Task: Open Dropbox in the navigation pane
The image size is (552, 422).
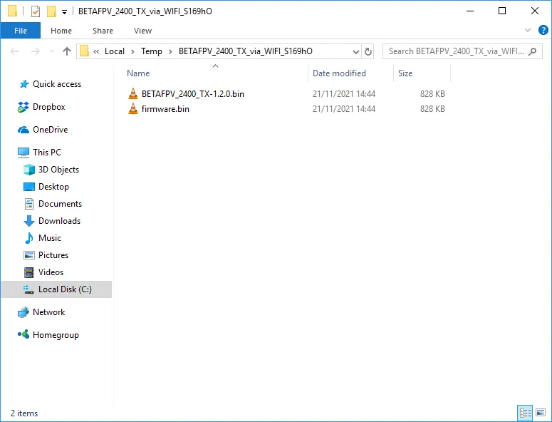Action: 48,107
